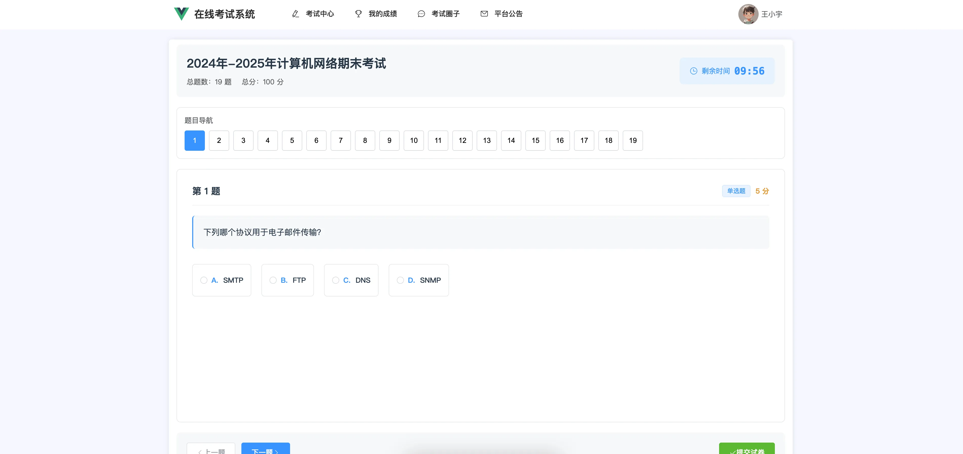
Task: Click the green V logo icon
Action: tap(181, 14)
